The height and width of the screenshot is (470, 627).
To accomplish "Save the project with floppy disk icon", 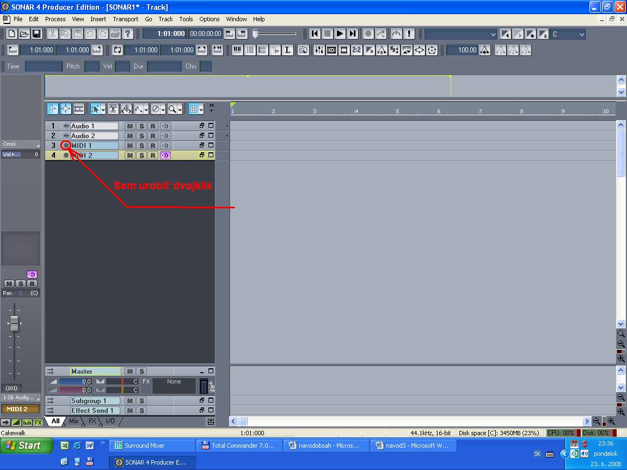I will (x=37, y=34).
